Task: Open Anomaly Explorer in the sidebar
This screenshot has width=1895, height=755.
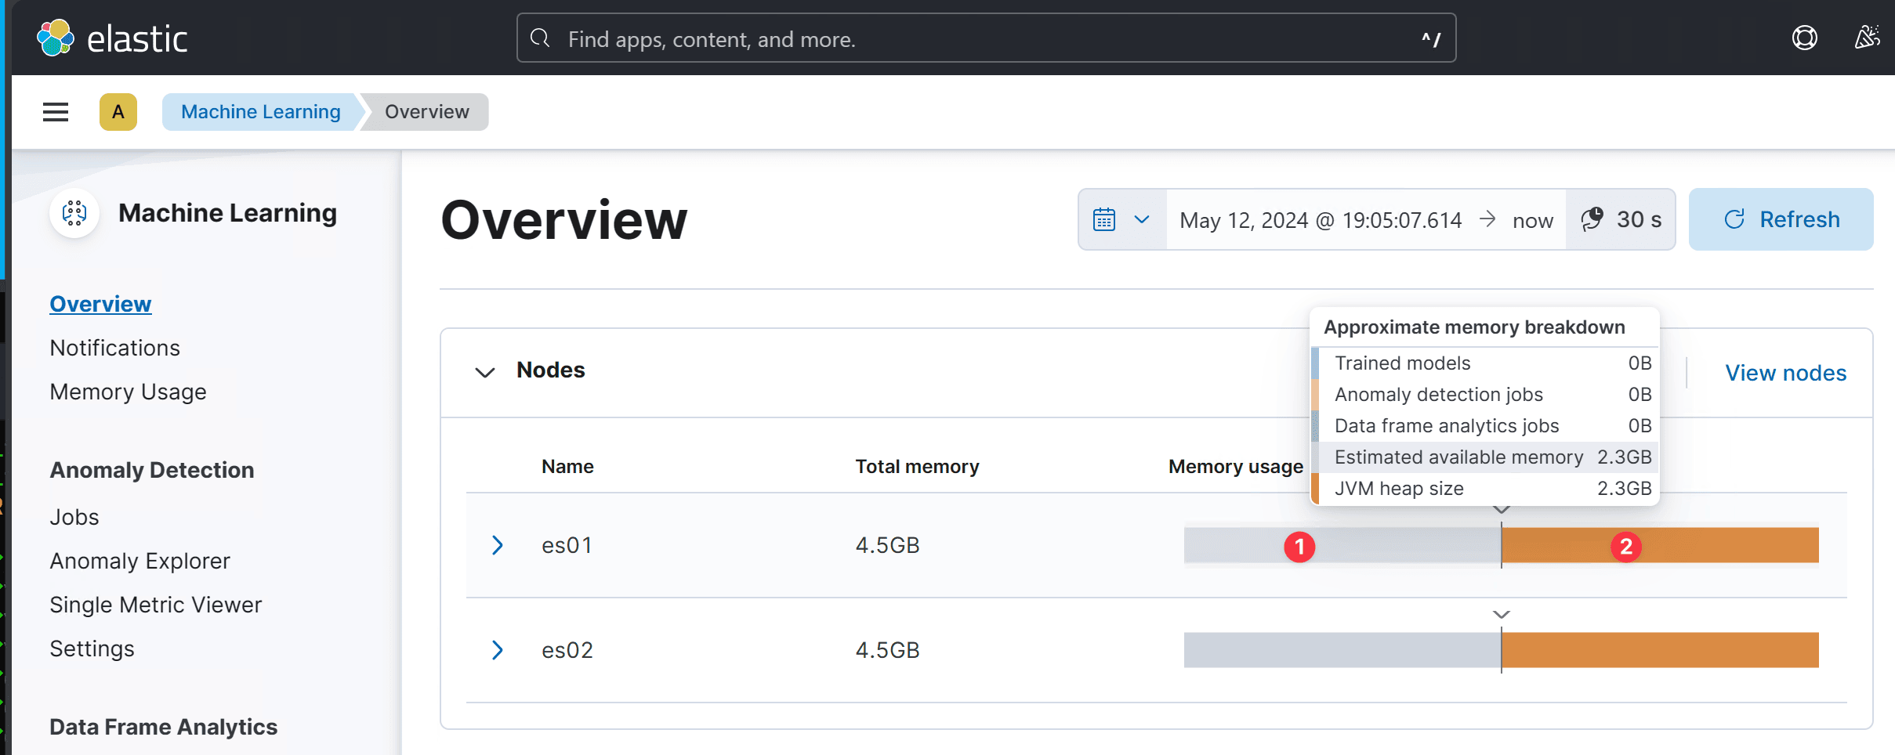Action: click(140, 561)
